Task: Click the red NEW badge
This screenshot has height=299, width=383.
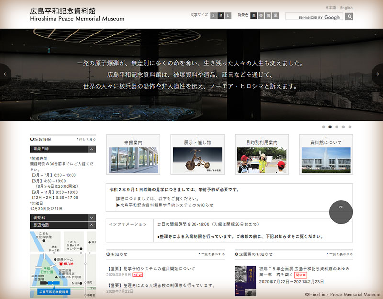Action: point(137,275)
